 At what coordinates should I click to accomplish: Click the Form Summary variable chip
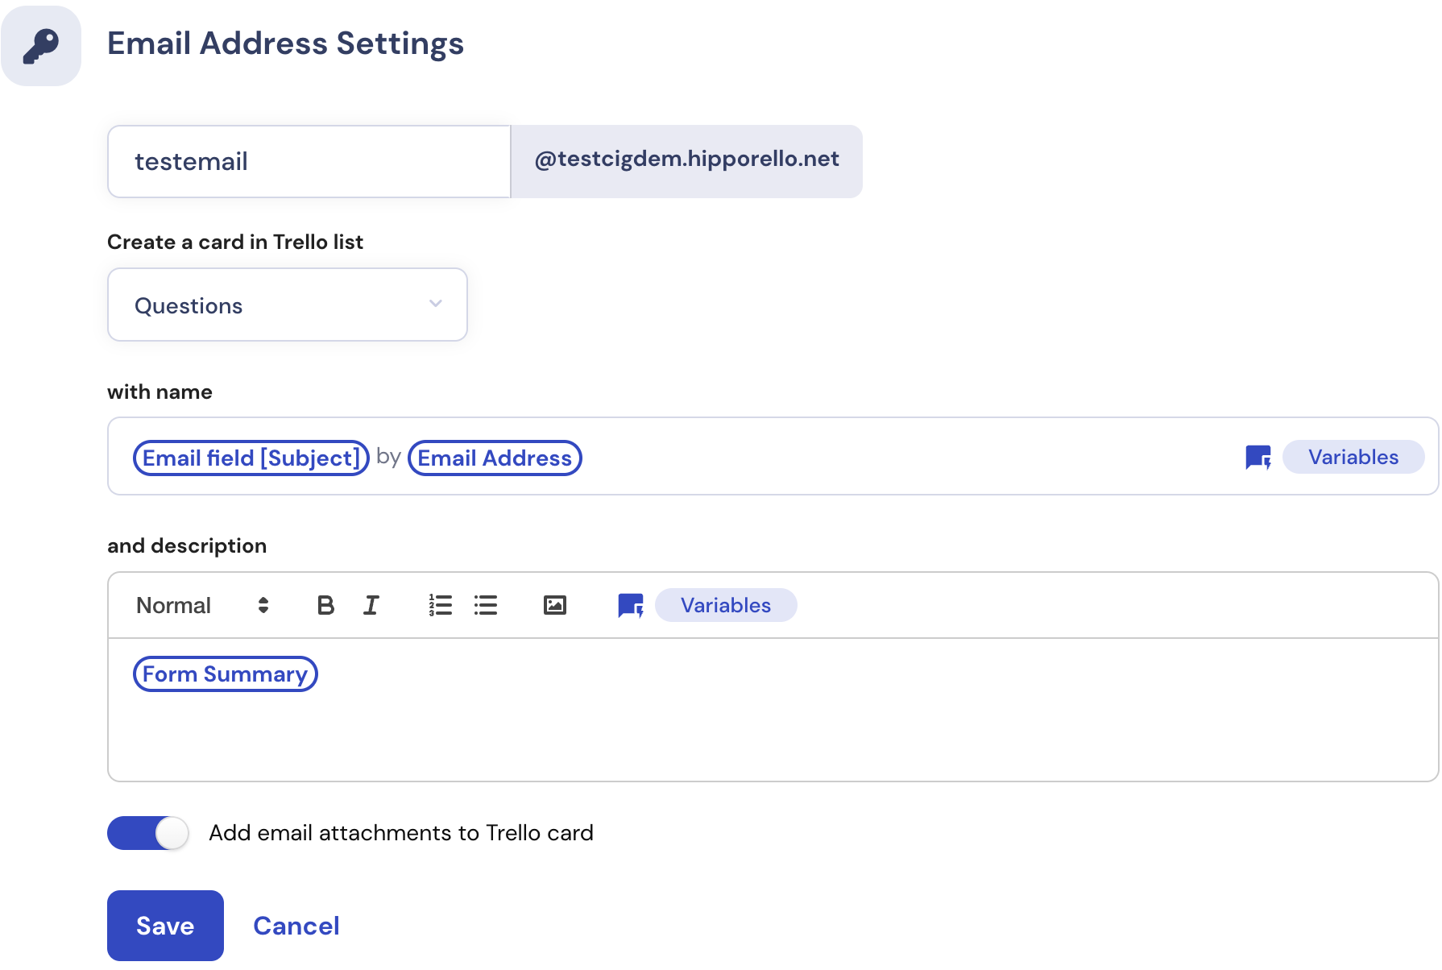point(225,674)
